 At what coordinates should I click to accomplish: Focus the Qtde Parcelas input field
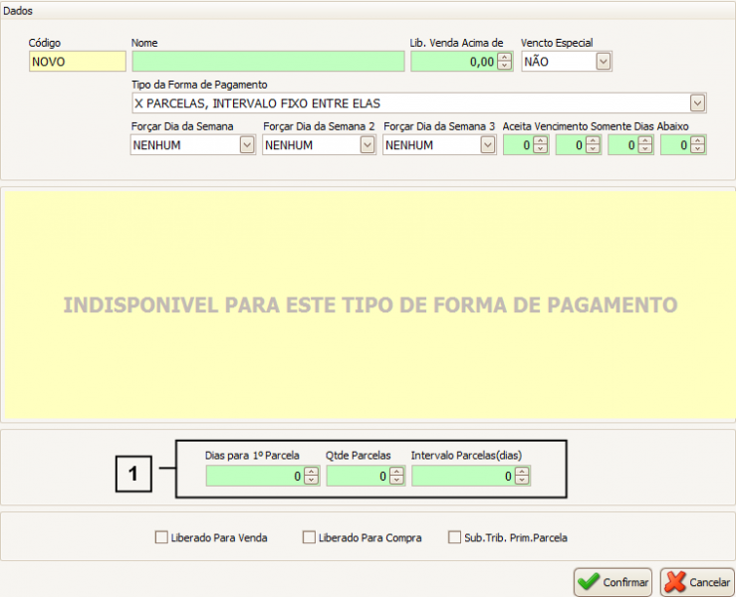coord(359,477)
